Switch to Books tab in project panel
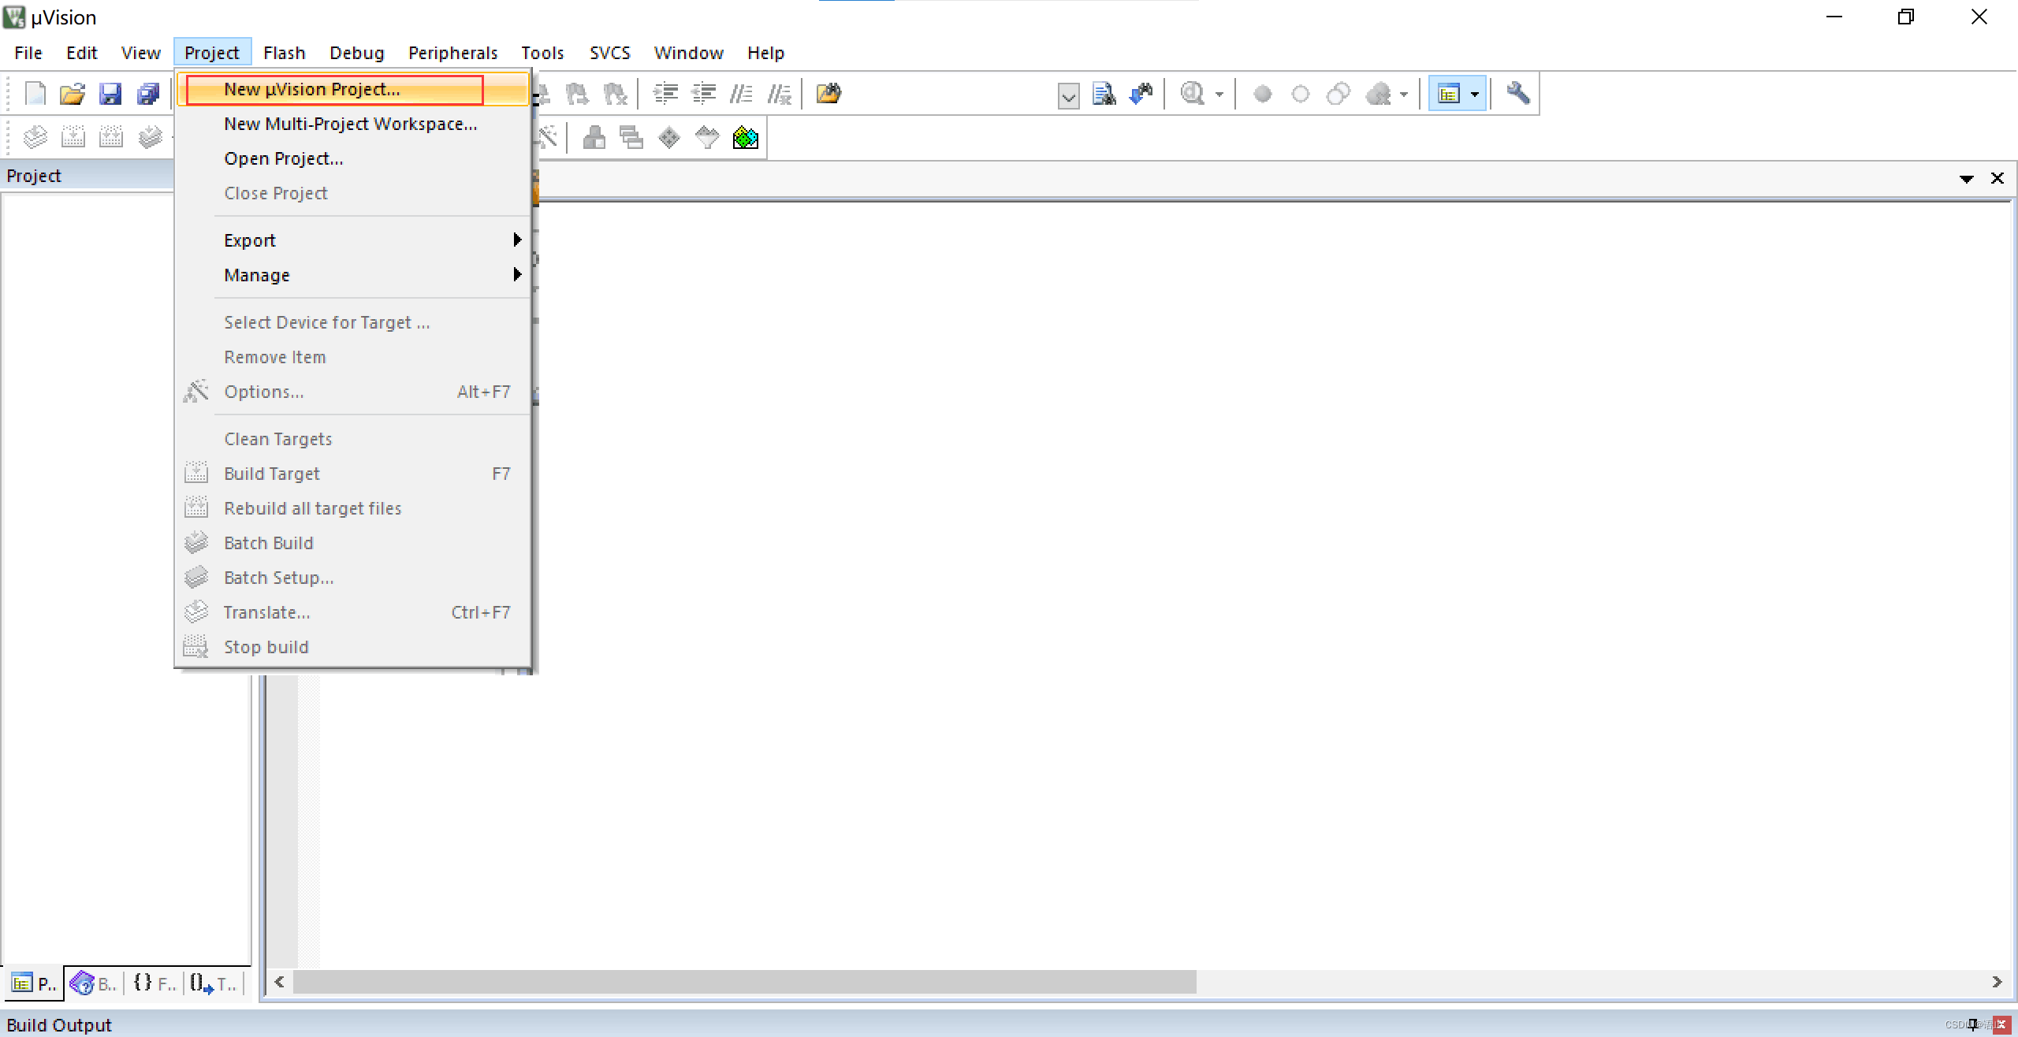The height and width of the screenshot is (1037, 2018). [x=94, y=983]
